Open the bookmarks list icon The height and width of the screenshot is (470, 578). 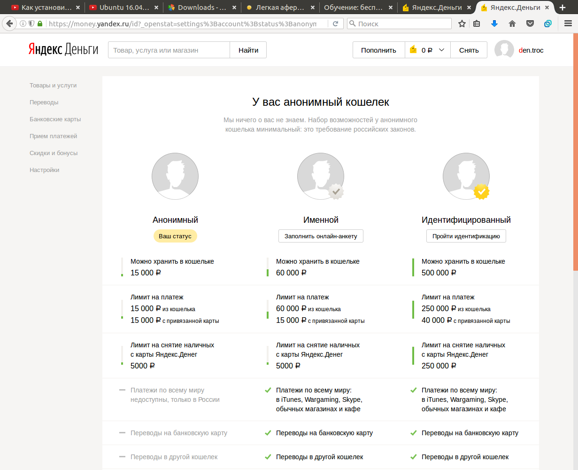(x=477, y=23)
